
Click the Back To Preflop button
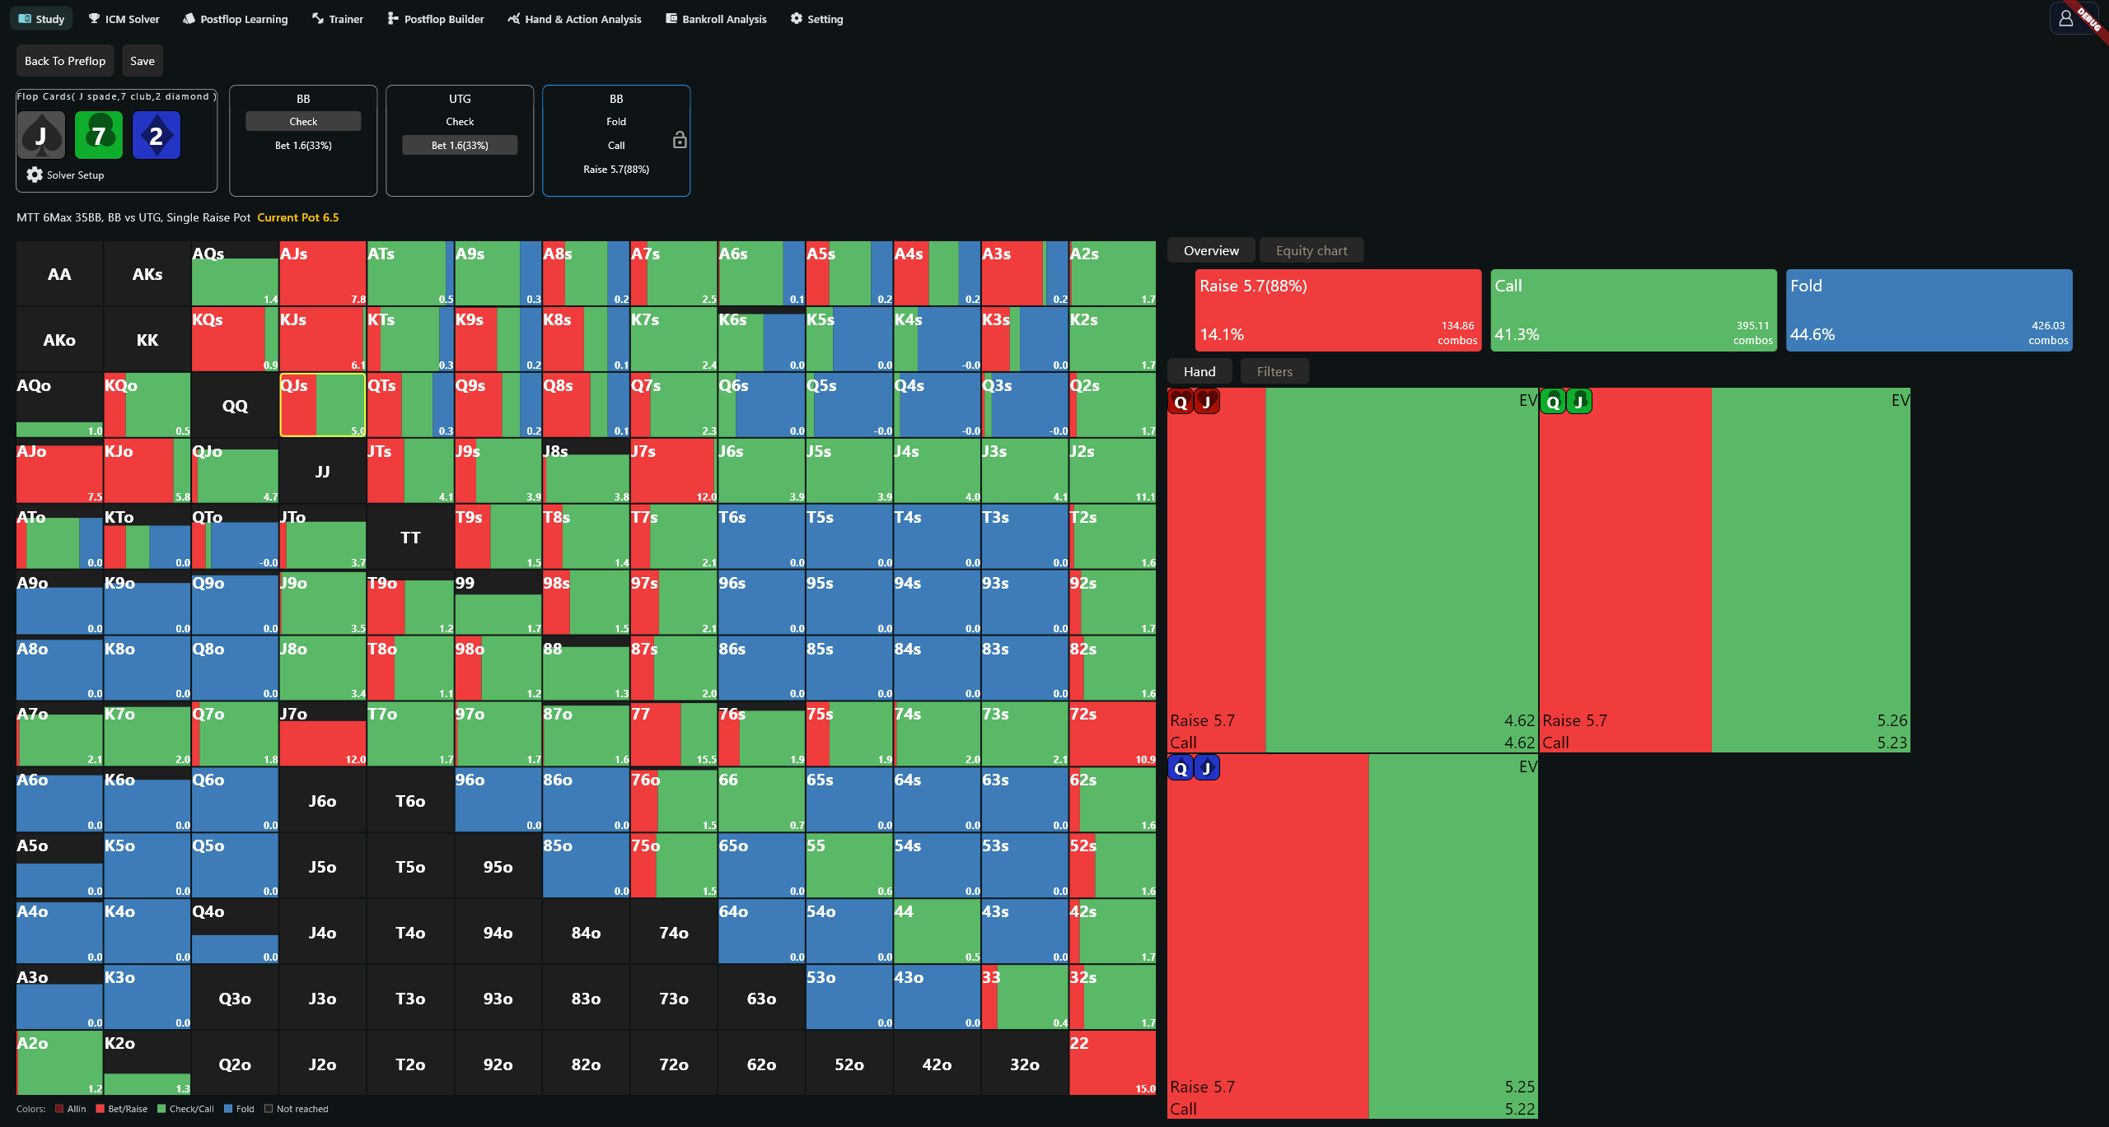(65, 61)
